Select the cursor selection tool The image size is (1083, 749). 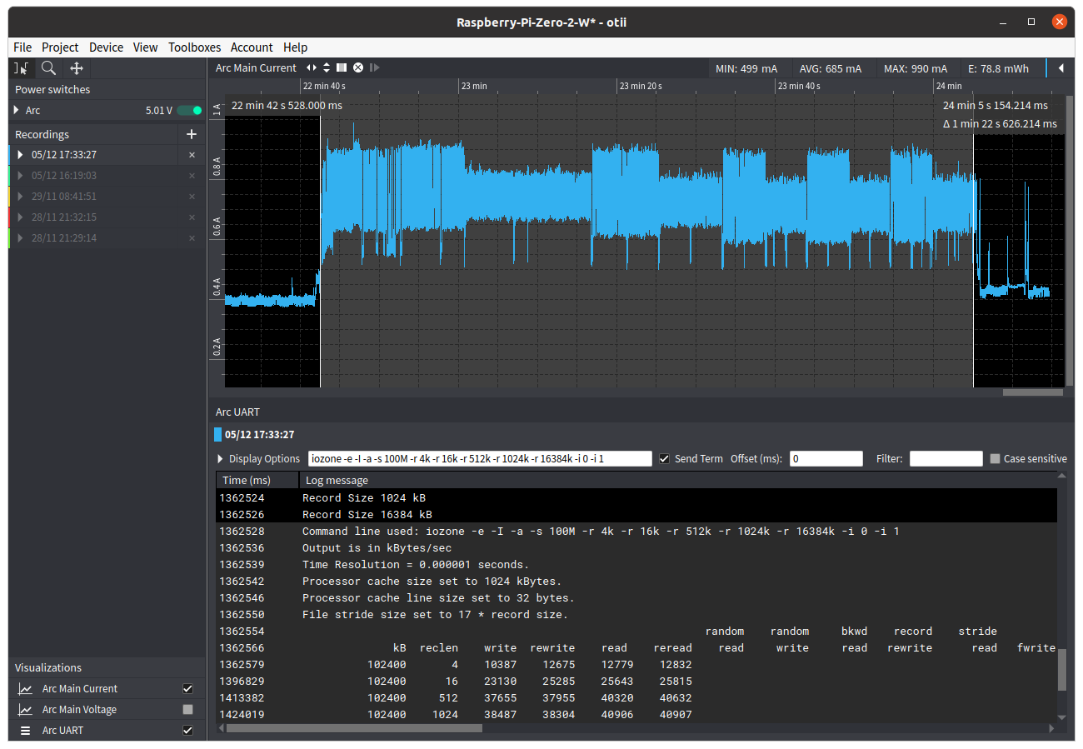(x=22, y=68)
